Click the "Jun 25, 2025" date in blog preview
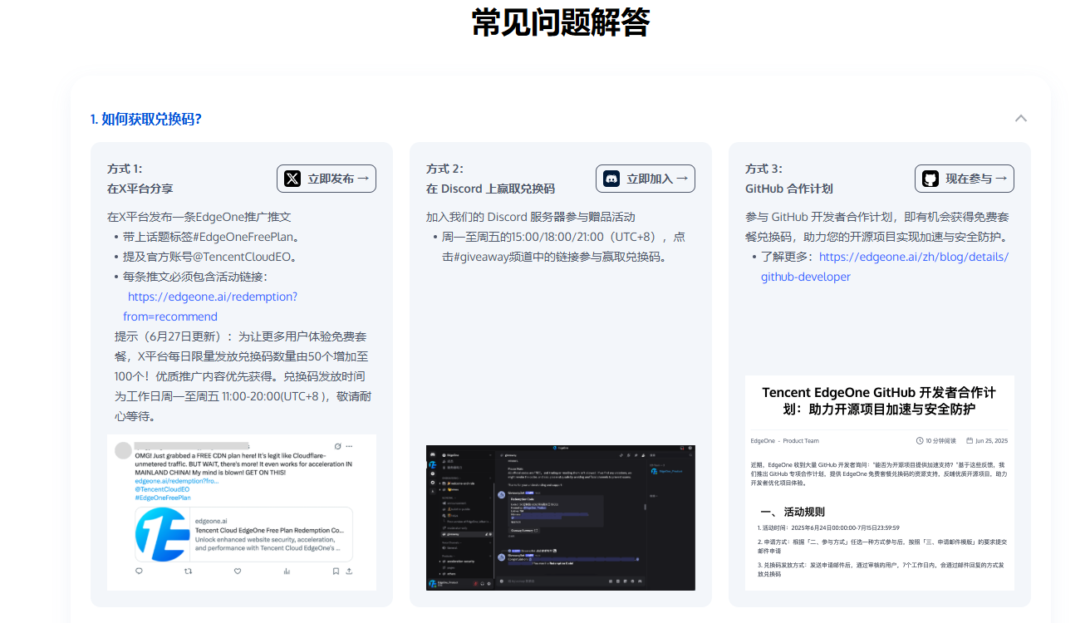The height and width of the screenshot is (623, 1090). pyautogui.click(x=992, y=441)
